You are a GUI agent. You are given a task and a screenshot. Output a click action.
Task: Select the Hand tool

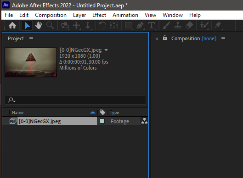click(39, 26)
